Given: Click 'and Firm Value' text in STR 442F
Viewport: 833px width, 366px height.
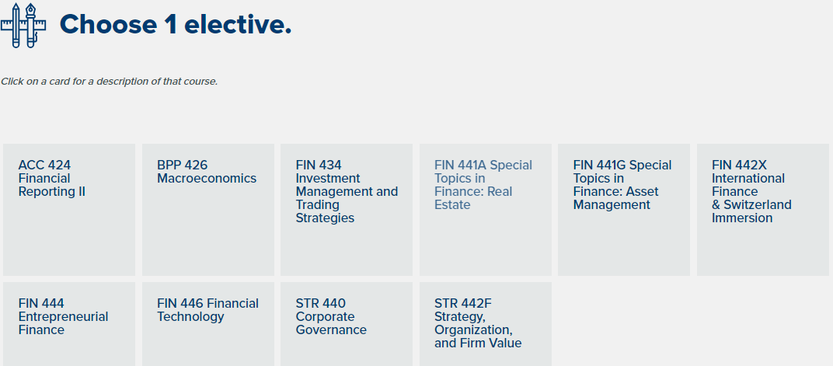Looking at the screenshot, I should tap(478, 343).
